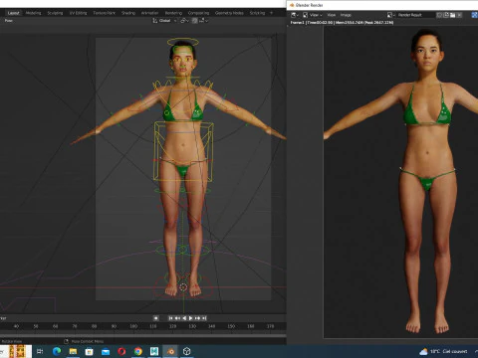Open snapping options dropdown
This screenshot has width=478, height=358.
pos(203,21)
